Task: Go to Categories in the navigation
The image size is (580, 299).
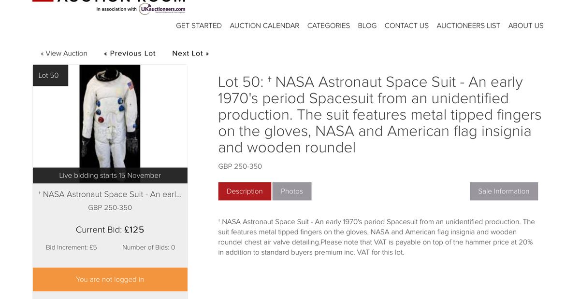Action: click(x=328, y=26)
